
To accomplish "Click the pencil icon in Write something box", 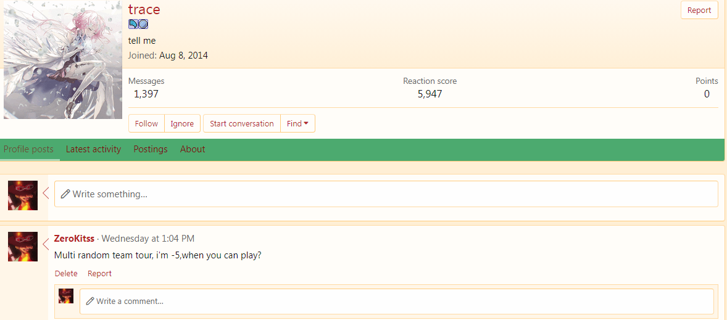I will 65,194.
